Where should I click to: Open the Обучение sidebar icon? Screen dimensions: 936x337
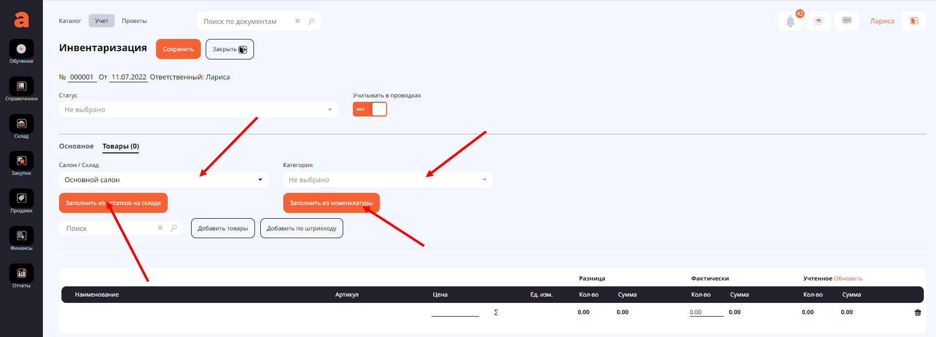coord(21,49)
